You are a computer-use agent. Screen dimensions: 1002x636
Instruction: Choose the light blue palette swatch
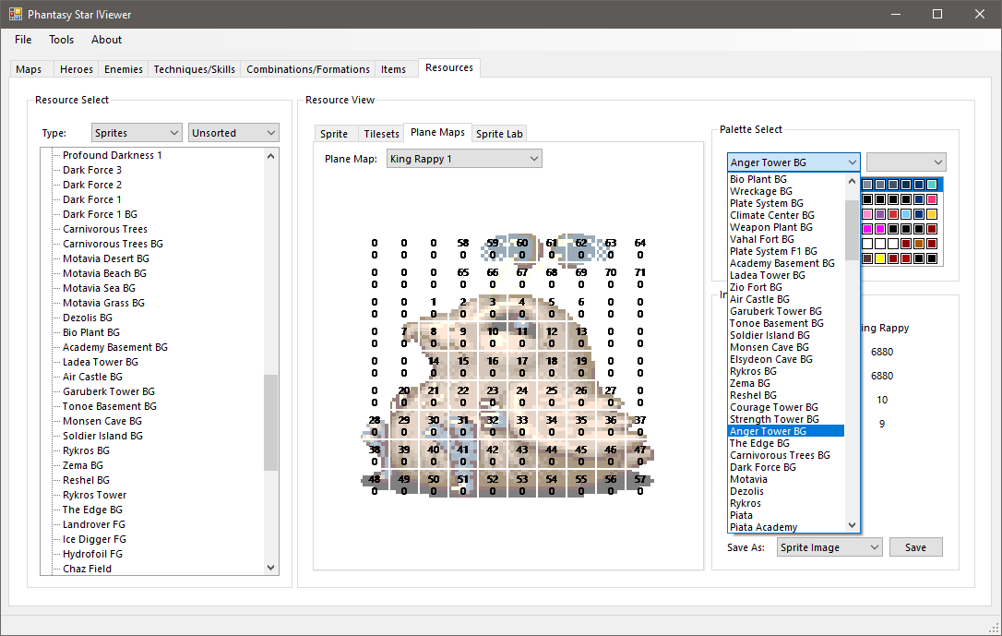pyautogui.click(x=906, y=214)
